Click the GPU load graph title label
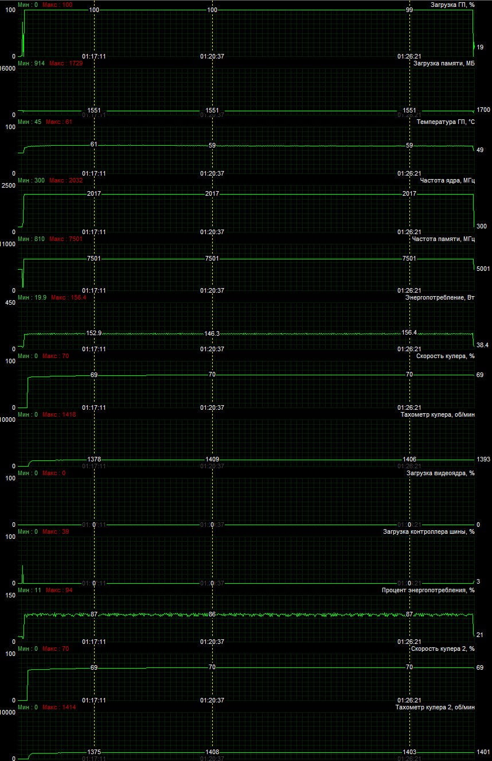 [452, 5]
